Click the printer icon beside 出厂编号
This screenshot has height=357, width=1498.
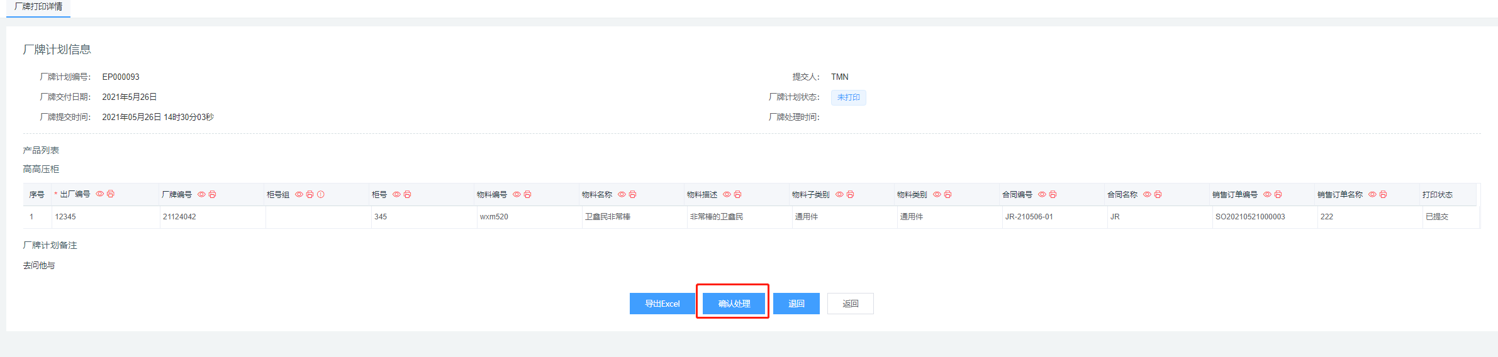pos(111,194)
